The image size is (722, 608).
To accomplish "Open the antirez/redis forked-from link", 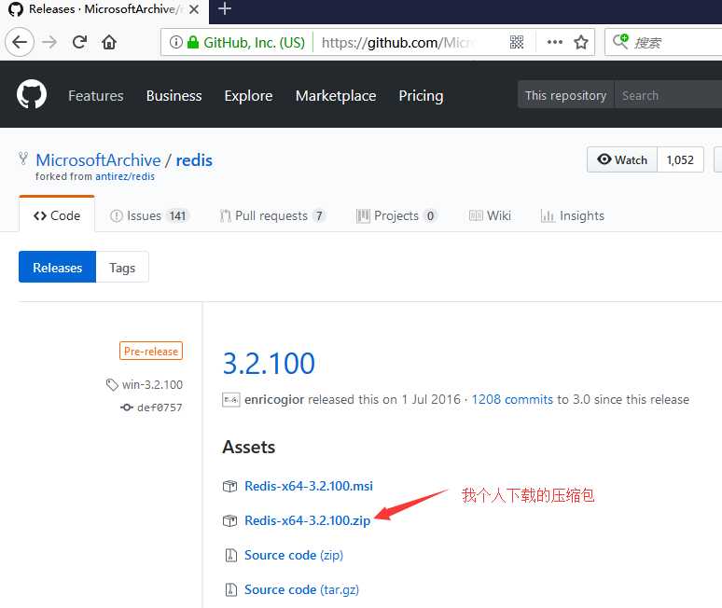I will pyautogui.click(x=125, y=176).
